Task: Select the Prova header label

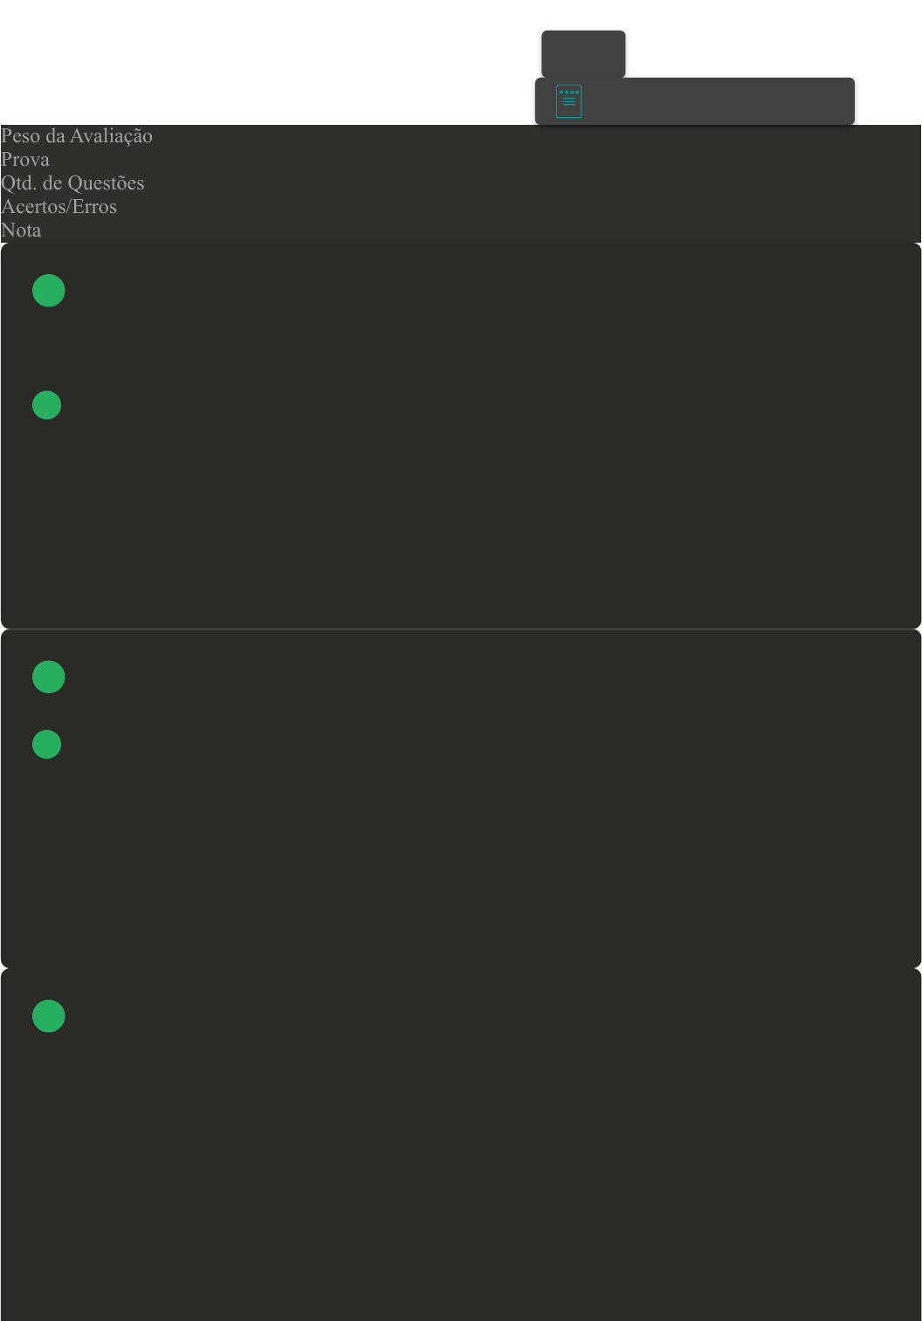Action: (25, 160)
